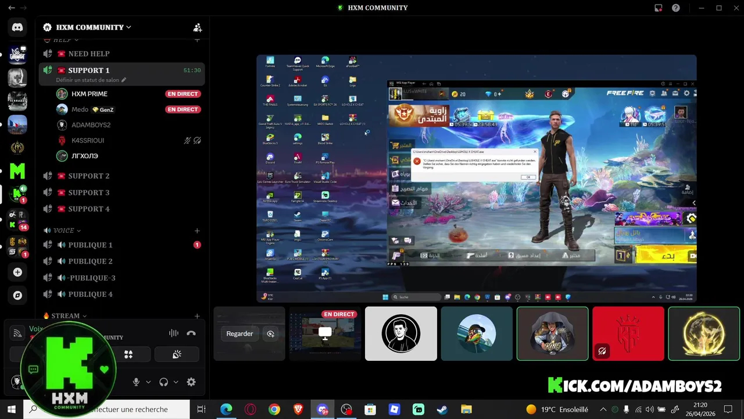744x419 pixels.
Task: Open the taskbar clock showing 21:20
Action: tap(700, 410)
